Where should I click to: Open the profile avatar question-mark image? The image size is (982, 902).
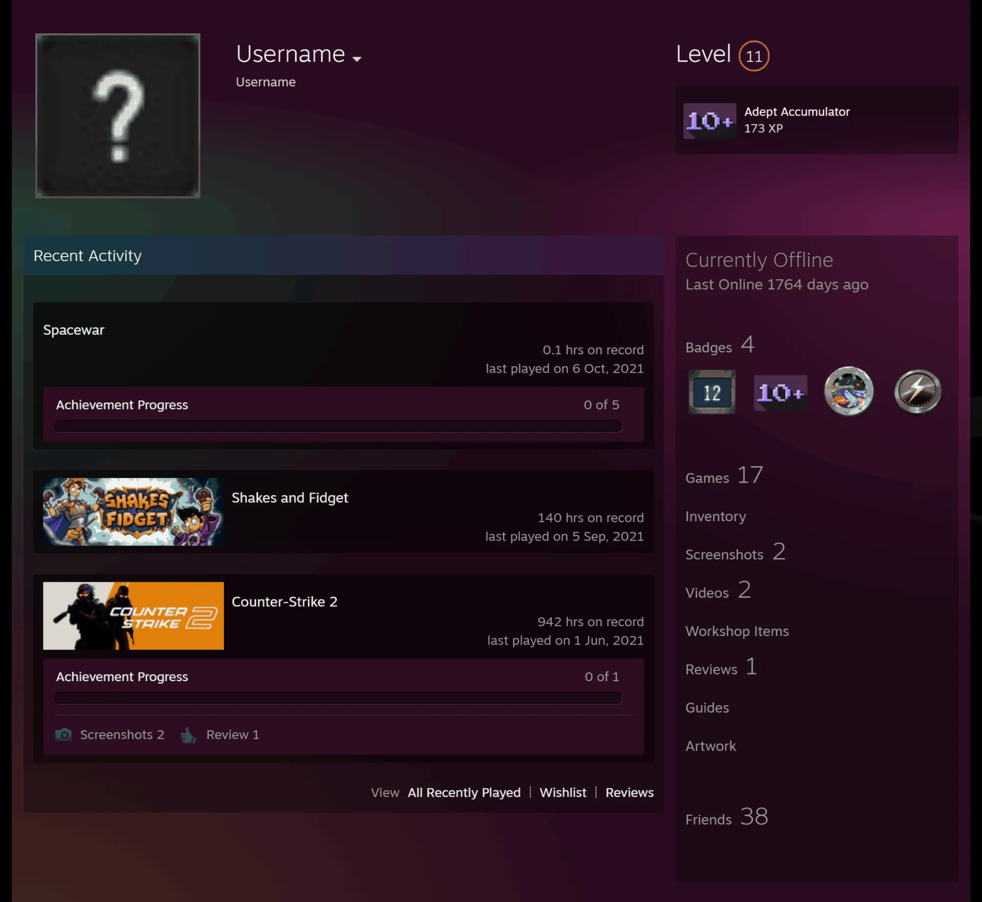118,116
